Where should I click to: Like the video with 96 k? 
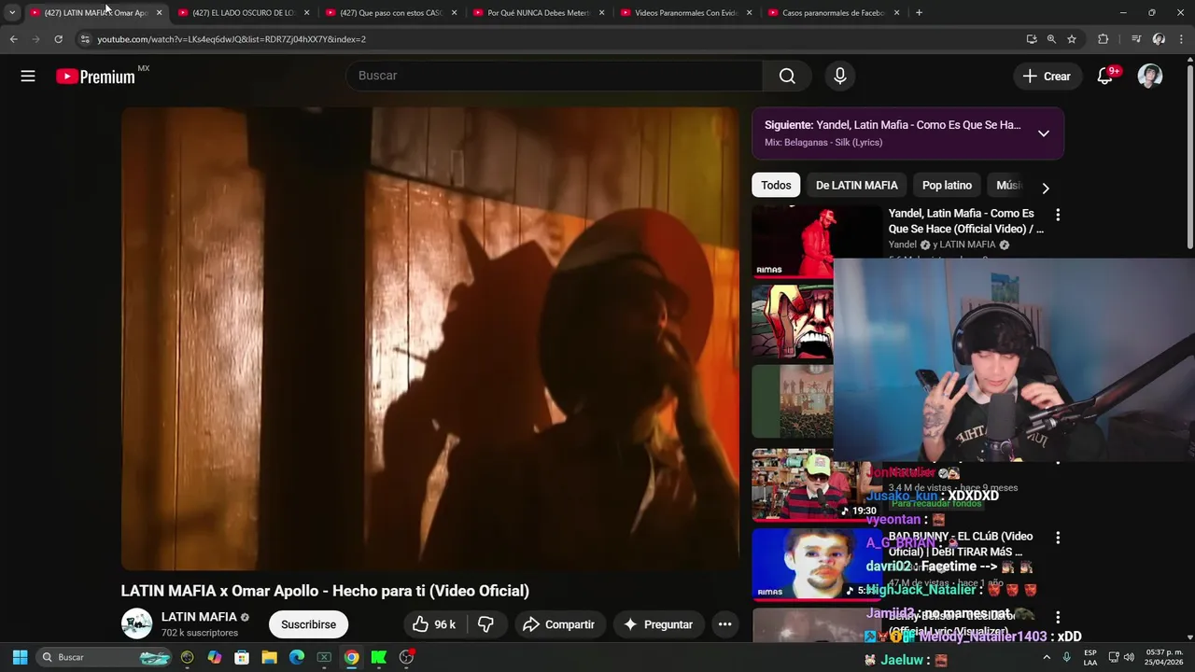(x=434, y=624)
